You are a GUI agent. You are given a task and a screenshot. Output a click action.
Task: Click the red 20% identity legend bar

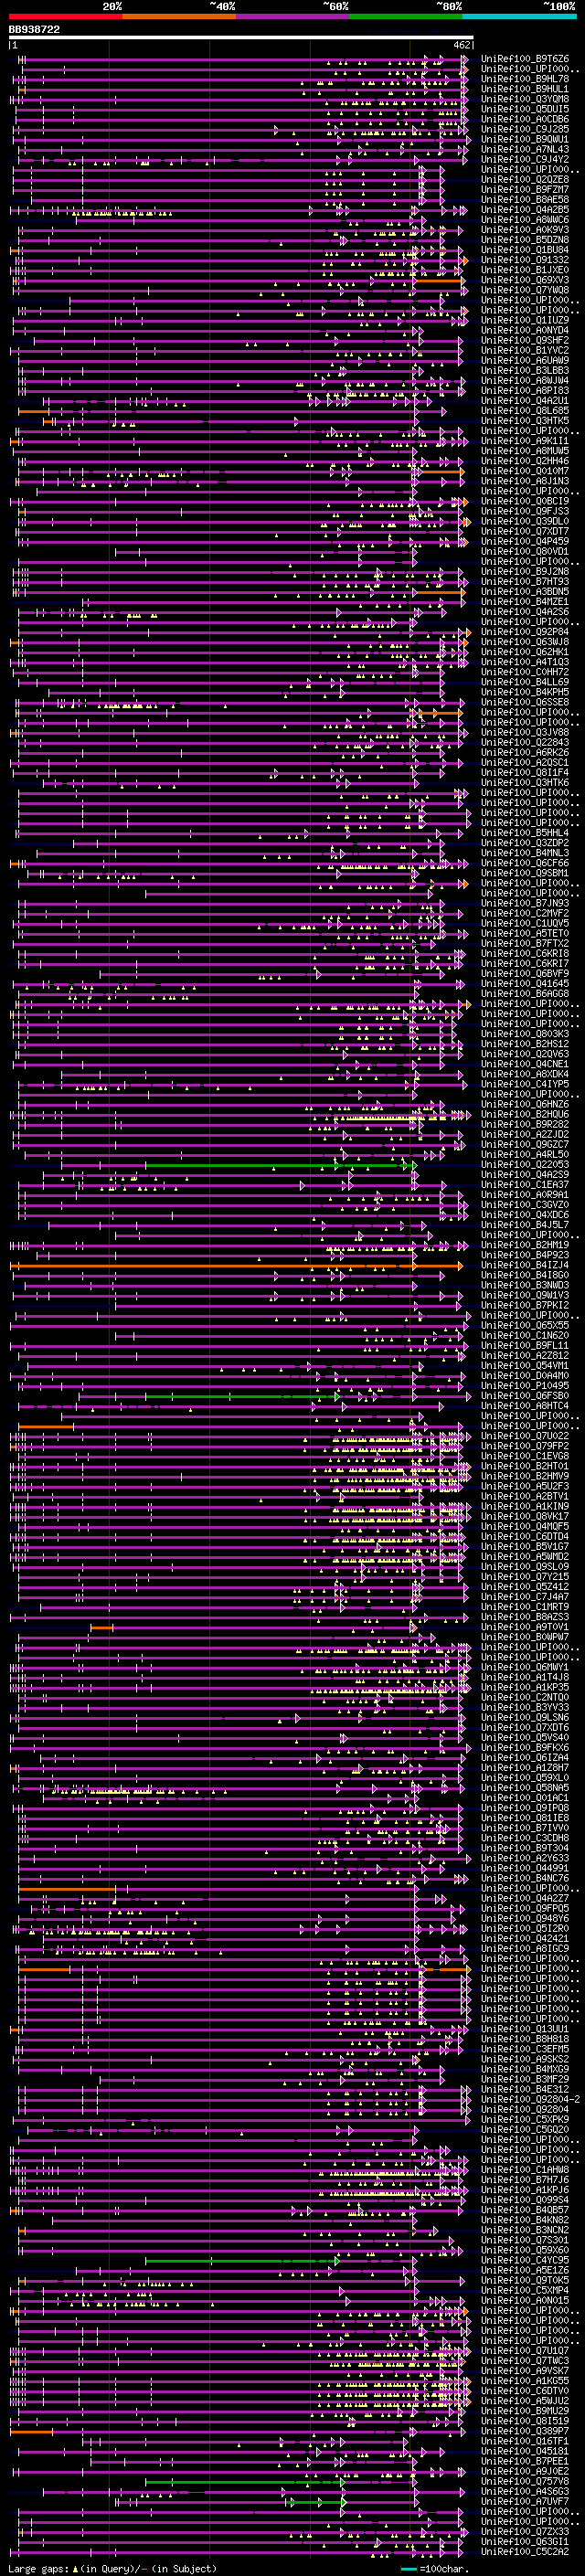pyautogui.click(x=65, y=16)
